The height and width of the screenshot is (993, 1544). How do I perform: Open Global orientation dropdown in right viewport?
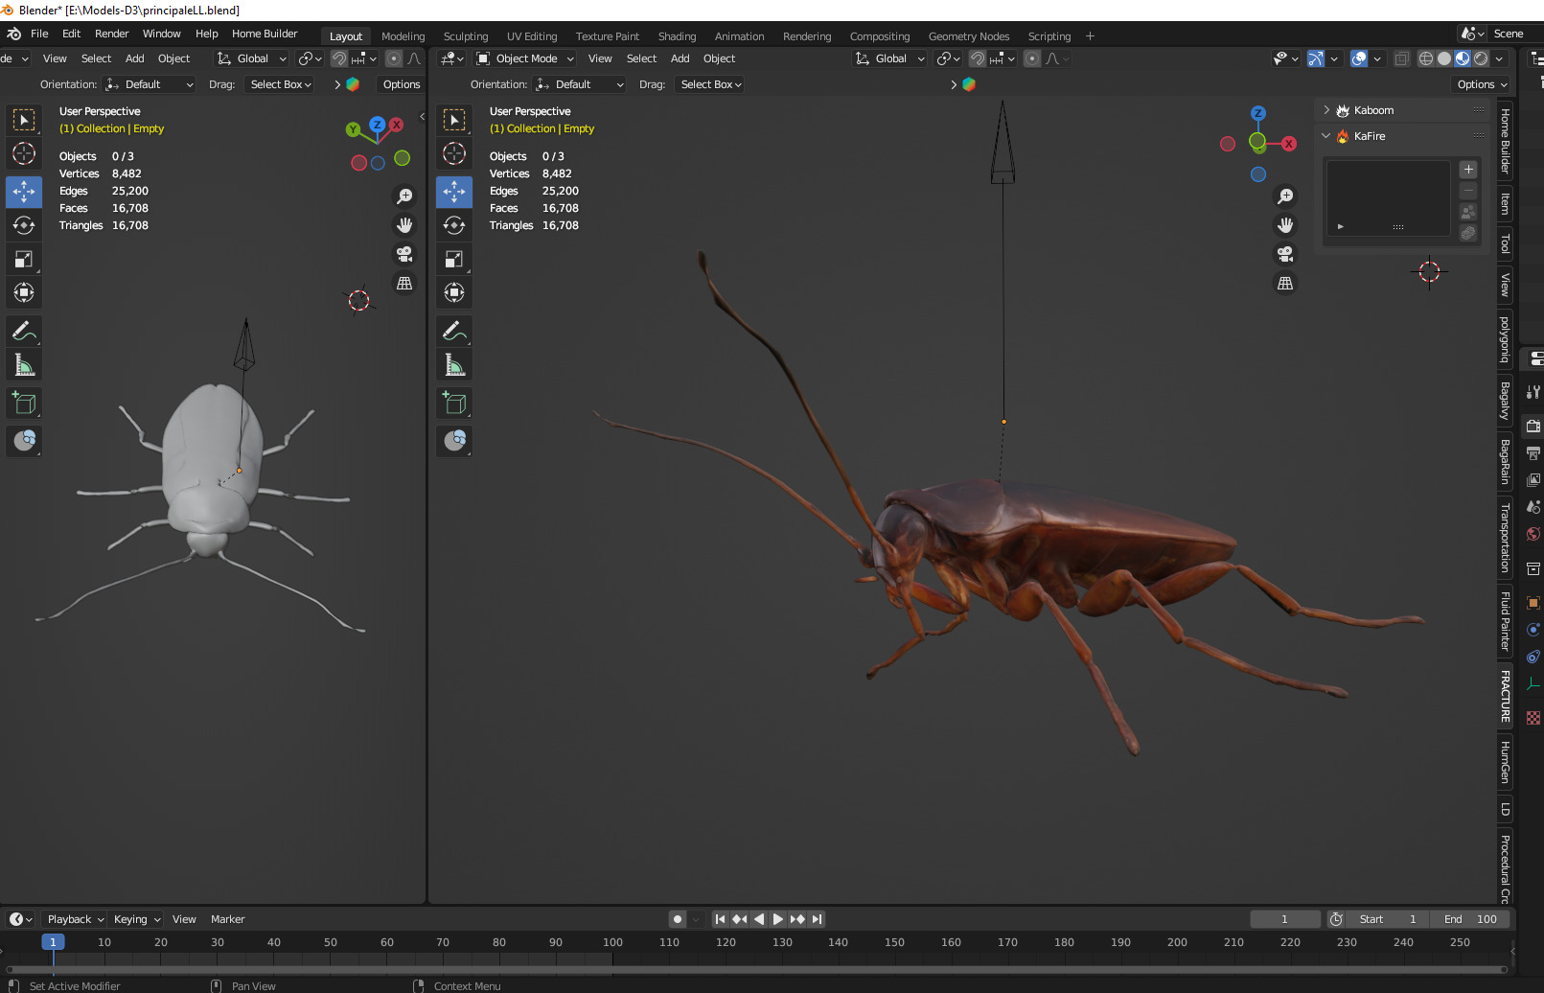click(x=890, y=58)
